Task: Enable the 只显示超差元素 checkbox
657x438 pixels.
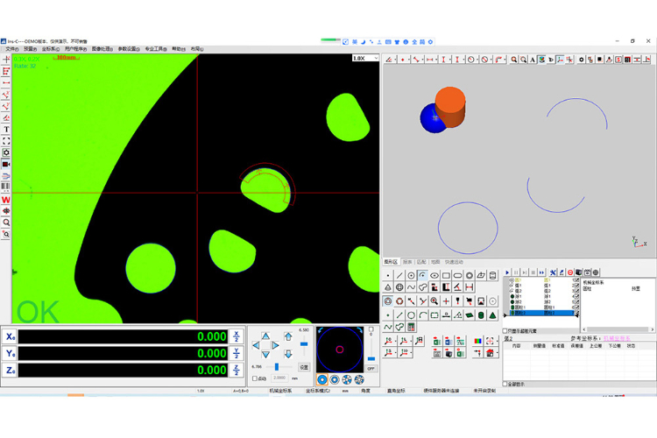Action: (x=505, y=330)
